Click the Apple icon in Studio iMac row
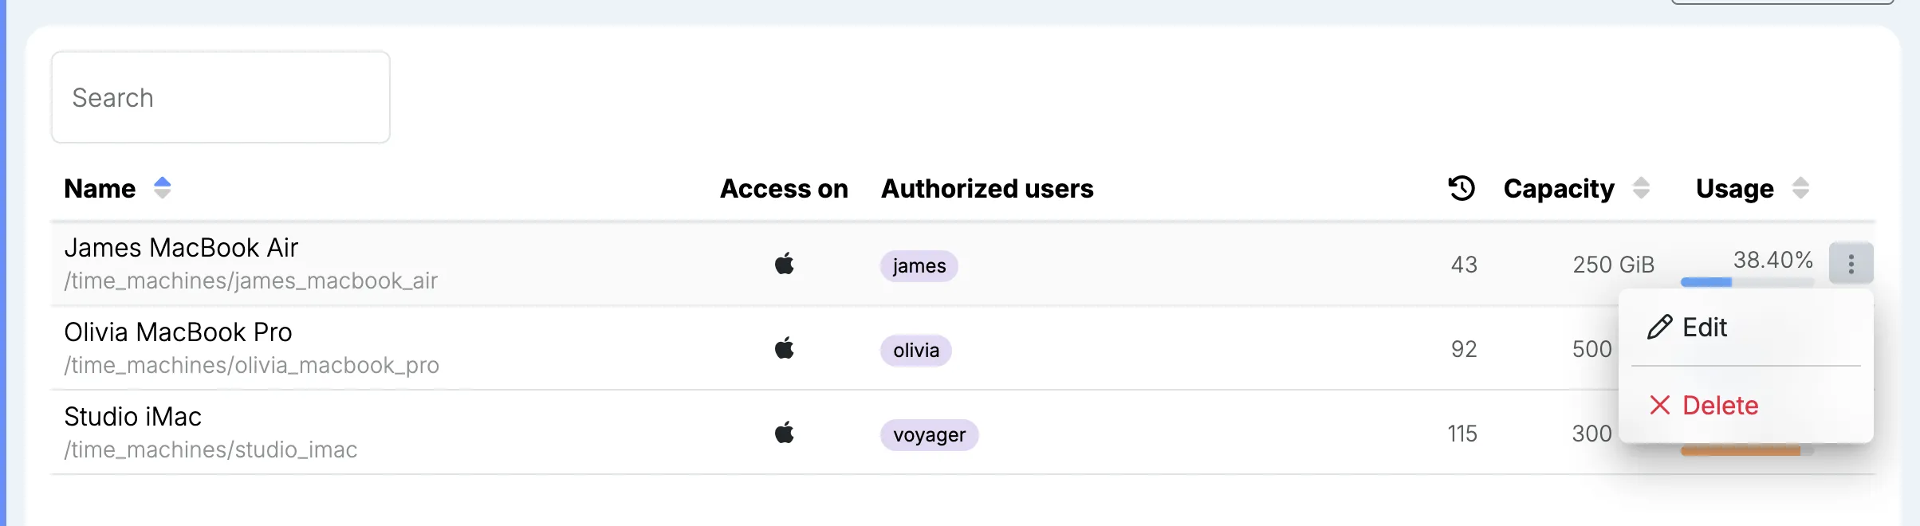Screen dimensions: 1920x526 pyautogui.click(x=785, y=433)
